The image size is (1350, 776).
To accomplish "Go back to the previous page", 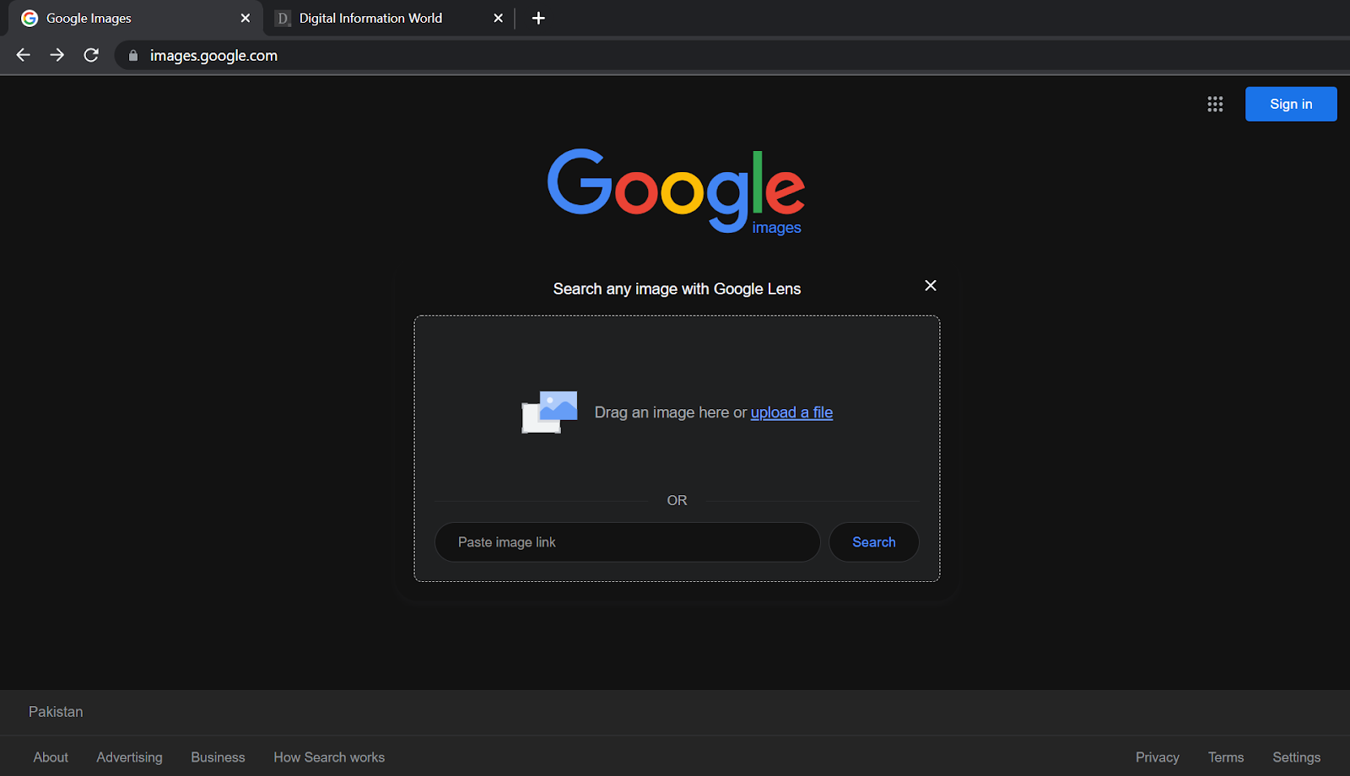I will pyautogui.click(x=23, y=55).
